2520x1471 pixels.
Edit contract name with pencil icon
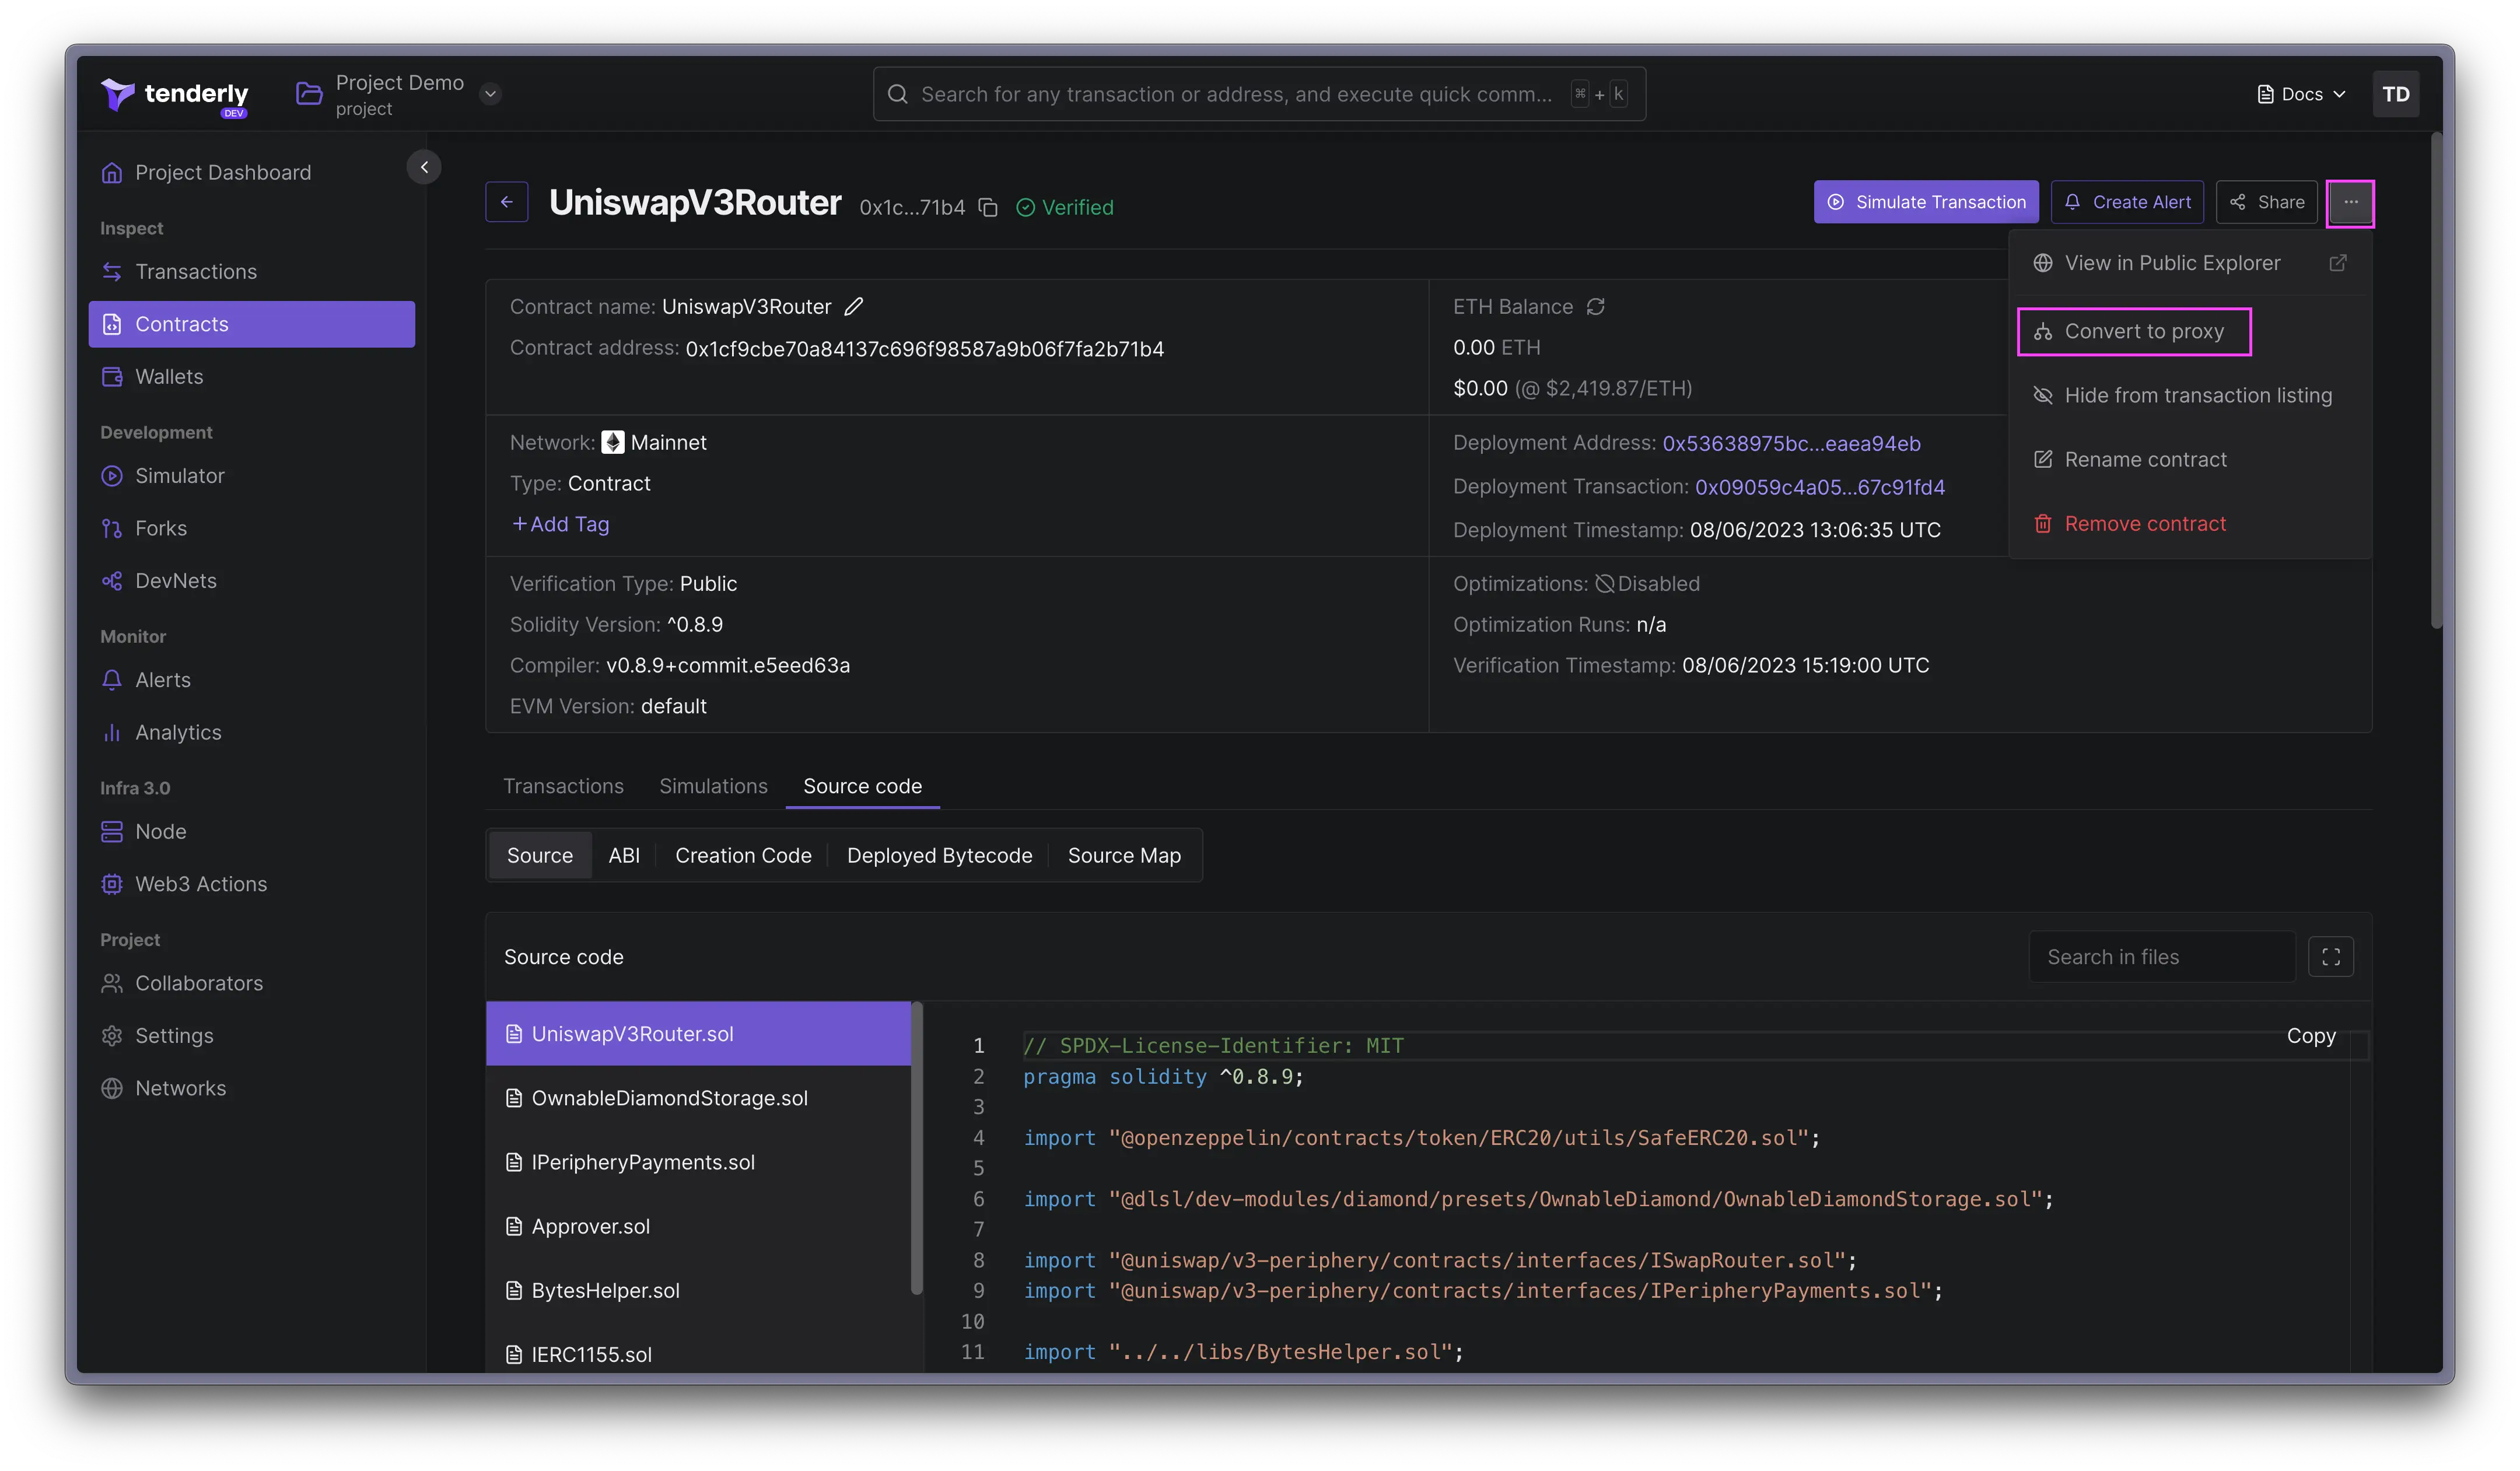click(x=853, y=306)
